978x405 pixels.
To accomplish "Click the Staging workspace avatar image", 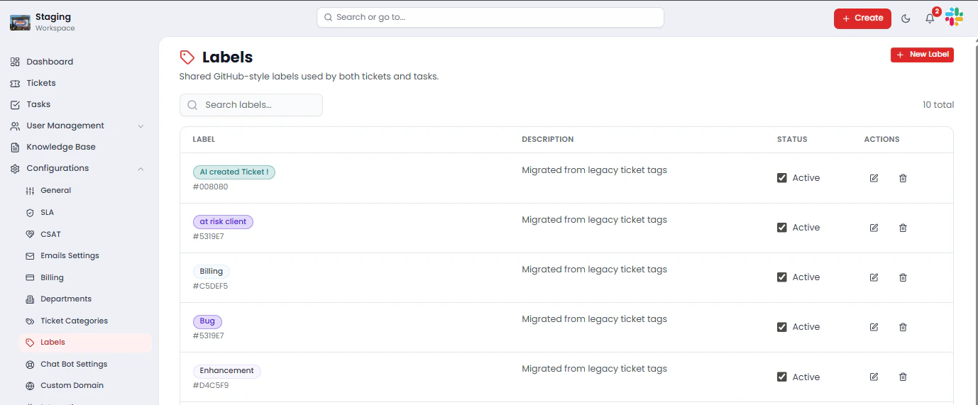I will [20, 22].
